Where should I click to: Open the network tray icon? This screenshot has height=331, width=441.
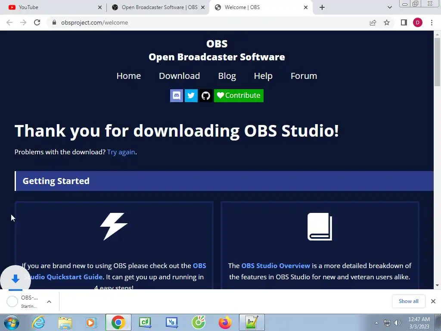tap(387, 323)
